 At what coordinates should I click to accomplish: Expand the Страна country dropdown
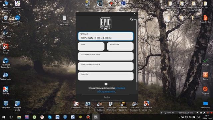click(x=106, y=36)
